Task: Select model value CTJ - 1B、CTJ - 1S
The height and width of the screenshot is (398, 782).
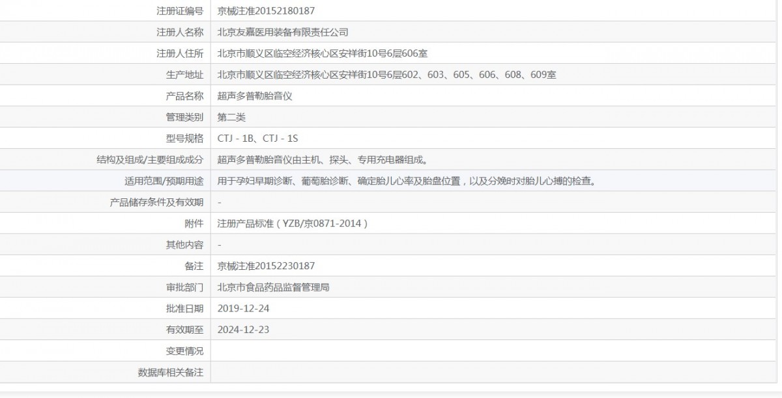Action: [258, 139]
